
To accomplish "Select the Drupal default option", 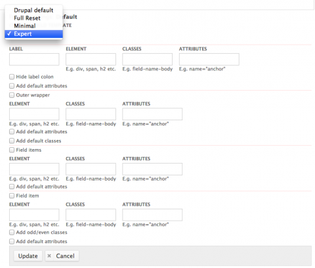I will pyautogui.click(x=33, y=11).
